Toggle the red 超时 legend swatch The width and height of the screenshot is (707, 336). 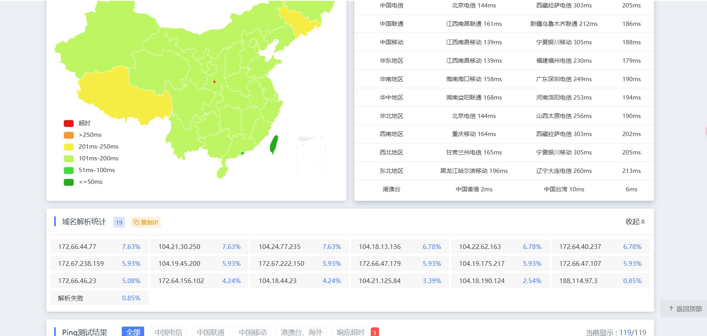(x=69, y=123)
